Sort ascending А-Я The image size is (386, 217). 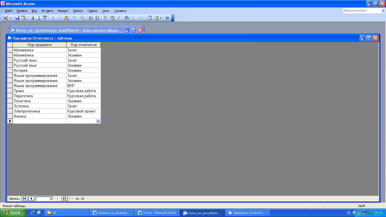click(90, 18)
